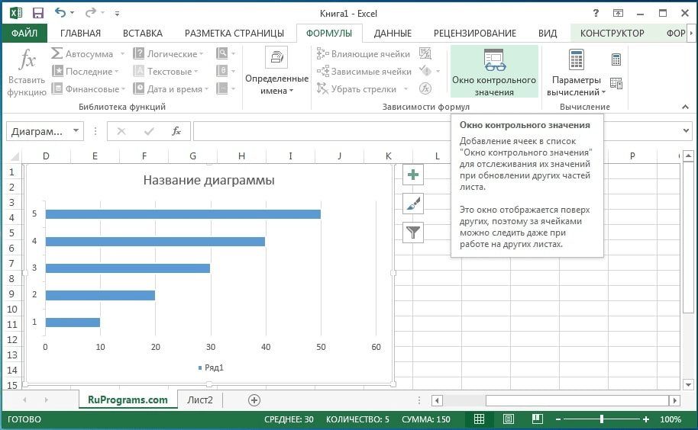Switch to Page Layout view in status bar
This screenshot has height=430, width=698.
click(508, 419)
